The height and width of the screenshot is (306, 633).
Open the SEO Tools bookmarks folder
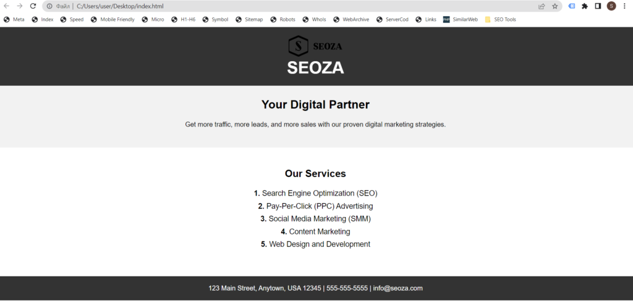pyautogui.click(x=500, y=19)
